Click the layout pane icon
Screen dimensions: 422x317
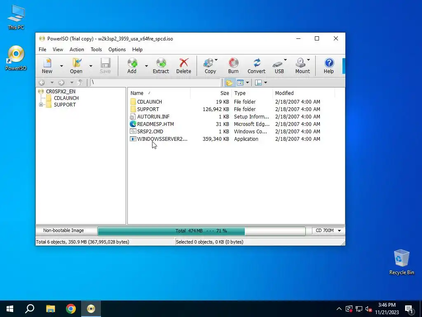pyautogui.click(x=258, y=83)
